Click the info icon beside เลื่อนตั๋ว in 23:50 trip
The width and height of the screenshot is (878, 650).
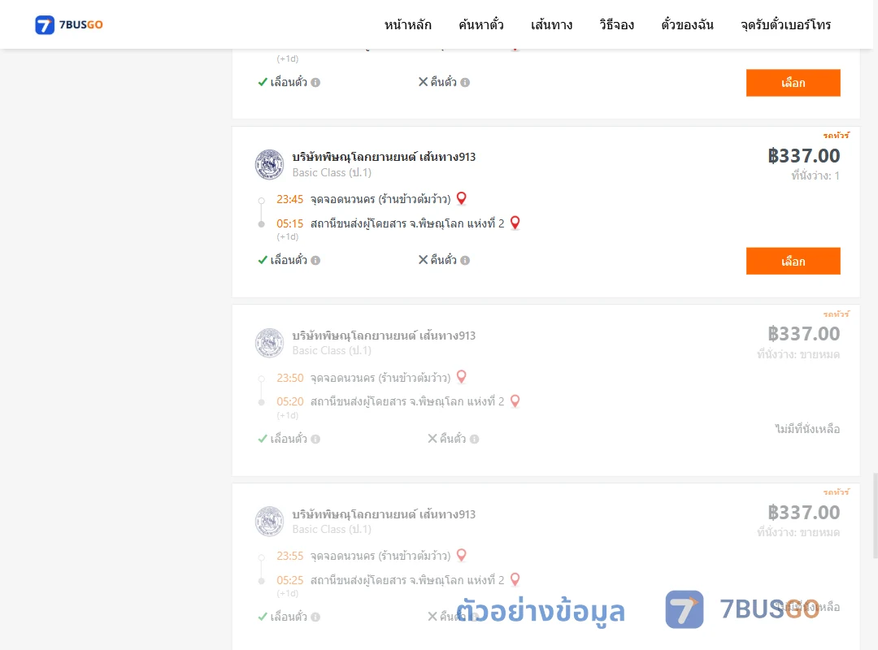pyautogui.click(x=315, y=439)
